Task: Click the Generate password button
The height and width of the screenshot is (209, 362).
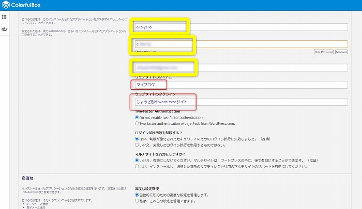Action: point(341,52)
